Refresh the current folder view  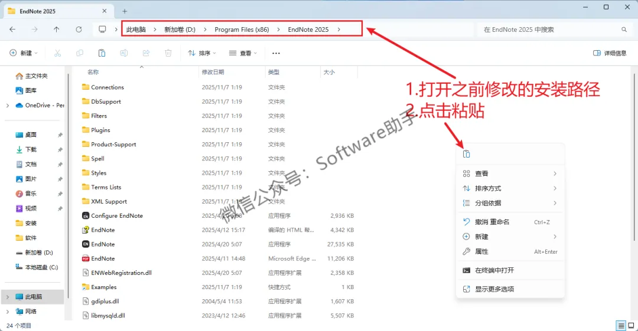click(79, 30)
